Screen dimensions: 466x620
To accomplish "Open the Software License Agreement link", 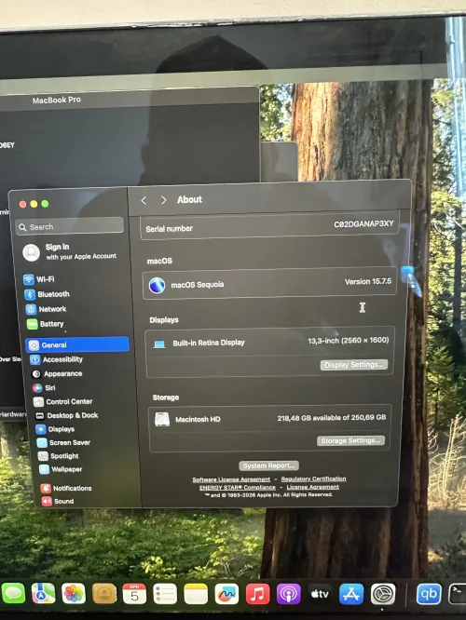I will [231, 479].
